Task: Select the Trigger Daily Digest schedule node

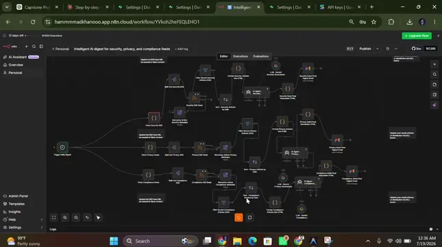Action: pos(62,147)
